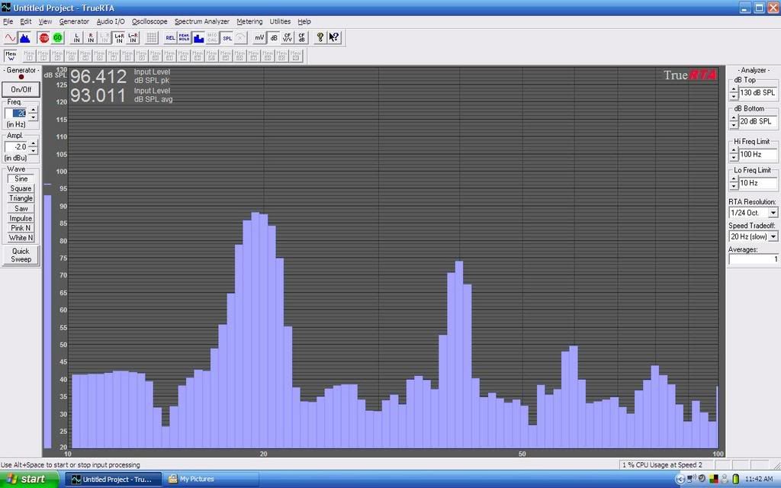
Task: Open the Utilities menu
Action: (280, 21)
